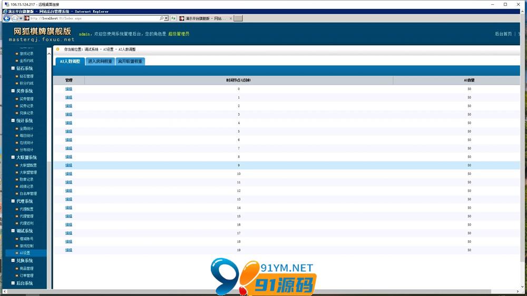527x296 pixels.
Task: Collapse the 代理系统 menu group
Action: [13, 201]
